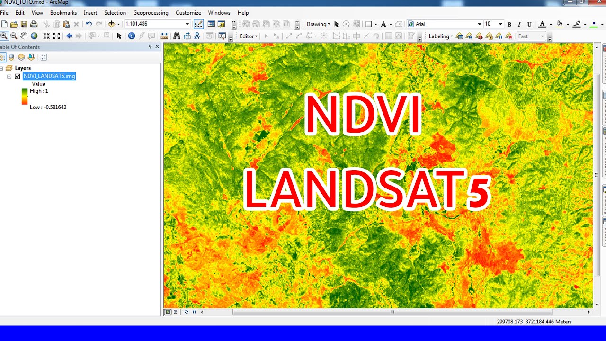Pause drawing button below the map
Viewport: 606px width, 341px height.
tap(194, 312)
